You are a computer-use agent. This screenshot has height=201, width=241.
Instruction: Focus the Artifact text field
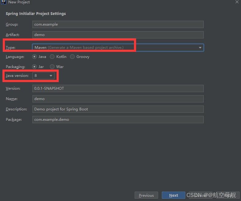coord(118,35)
